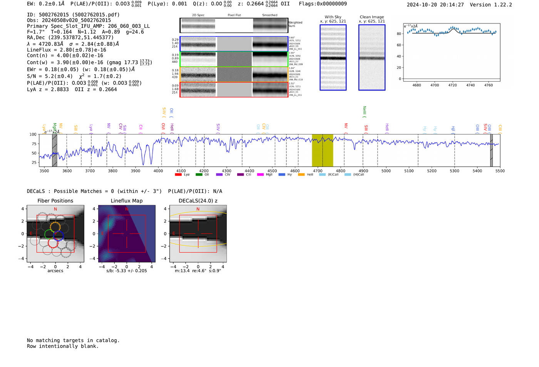Image resolution: width=539 pixels, height=367 pixels.
Task: Click the green OII legend swatch
Action: [x=199, y=174]
